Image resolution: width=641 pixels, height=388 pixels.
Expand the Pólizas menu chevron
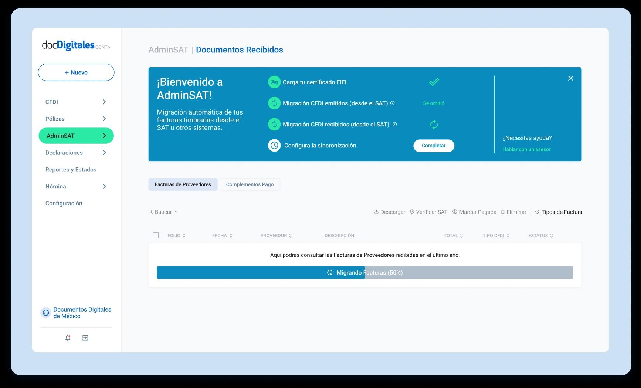pos(104,119)
